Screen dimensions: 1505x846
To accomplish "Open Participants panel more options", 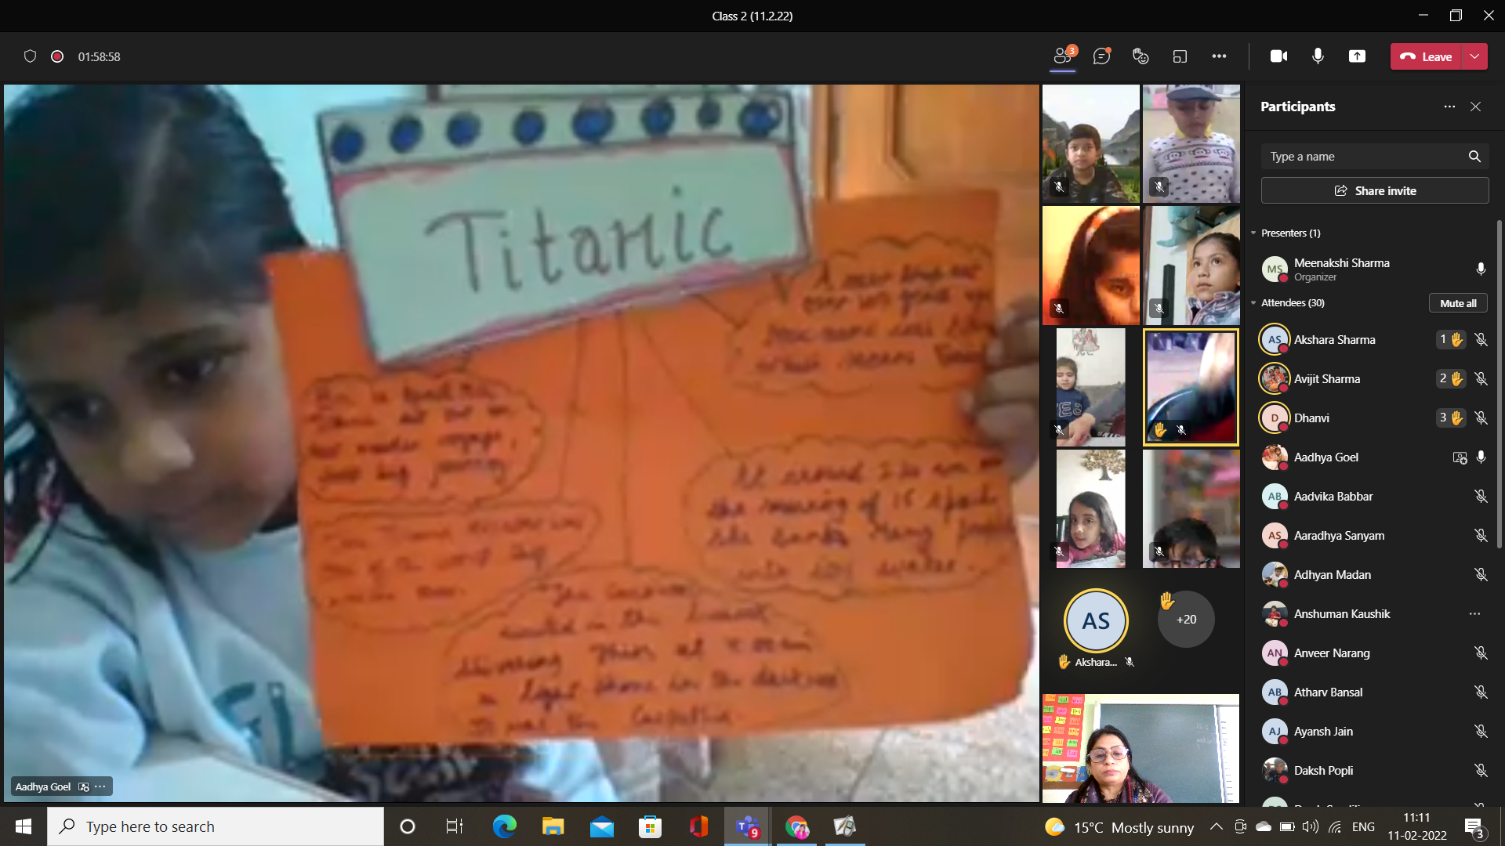I will [1449, 107].
